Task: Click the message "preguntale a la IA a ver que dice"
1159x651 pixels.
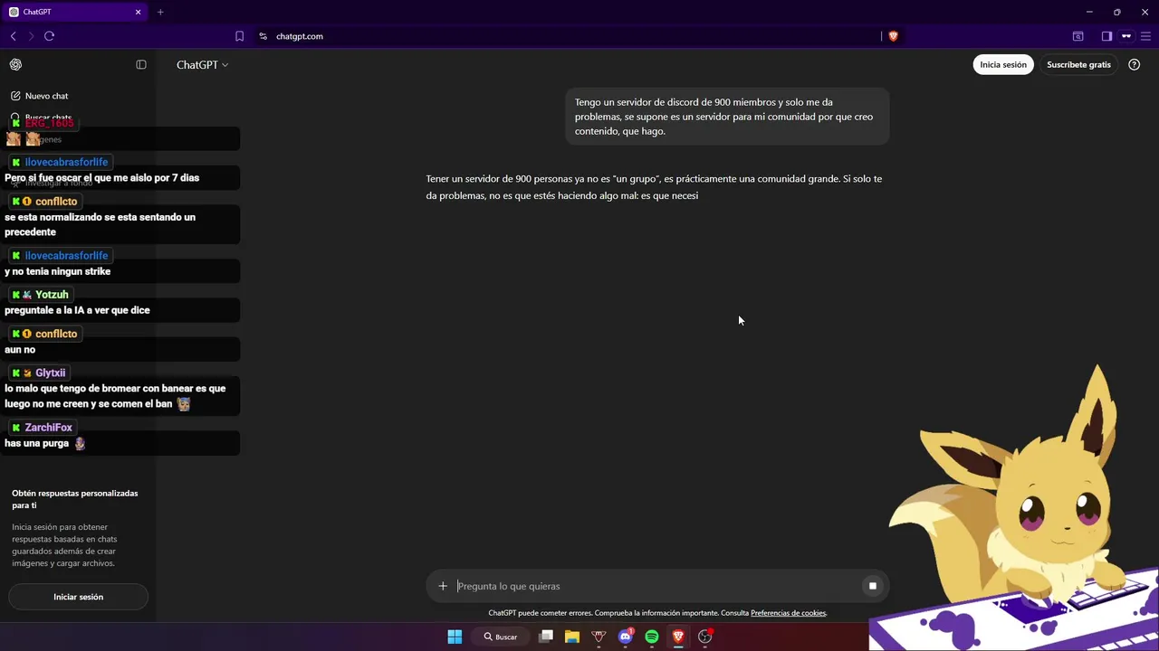Action: [77, 310]
